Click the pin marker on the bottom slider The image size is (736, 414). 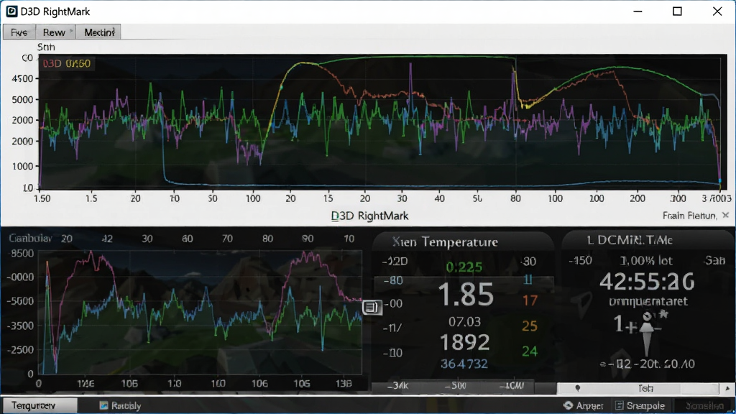click(x=578, y=388)
